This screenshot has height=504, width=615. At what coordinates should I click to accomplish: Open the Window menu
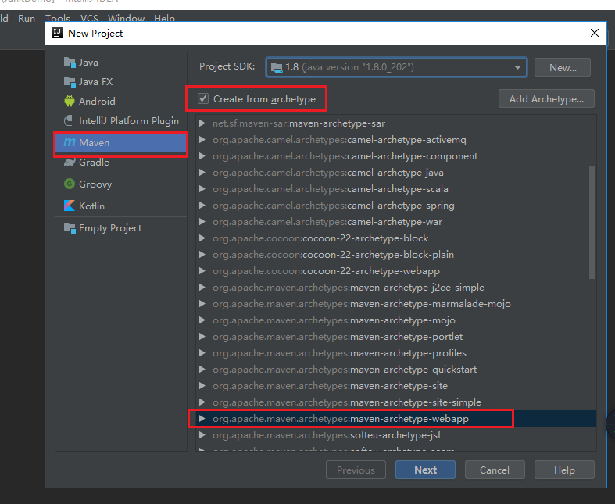[x=126, y=19]
